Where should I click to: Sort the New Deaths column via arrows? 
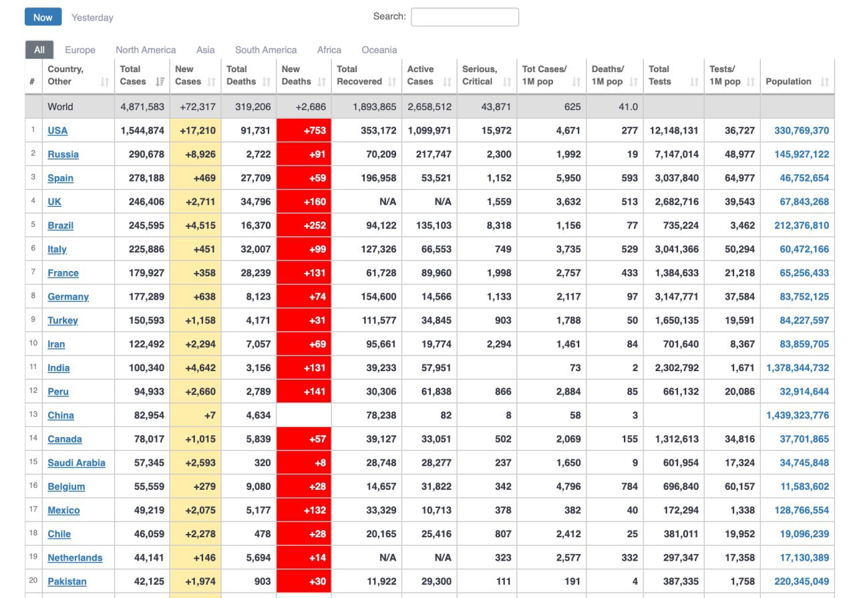pos(321,82)
